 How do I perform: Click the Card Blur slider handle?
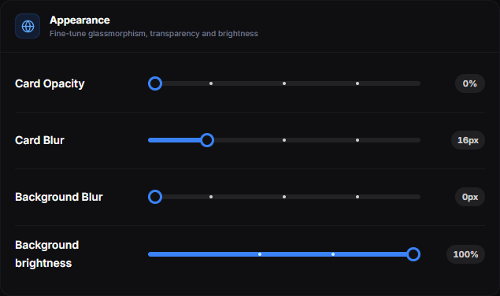tap(207, 140)
